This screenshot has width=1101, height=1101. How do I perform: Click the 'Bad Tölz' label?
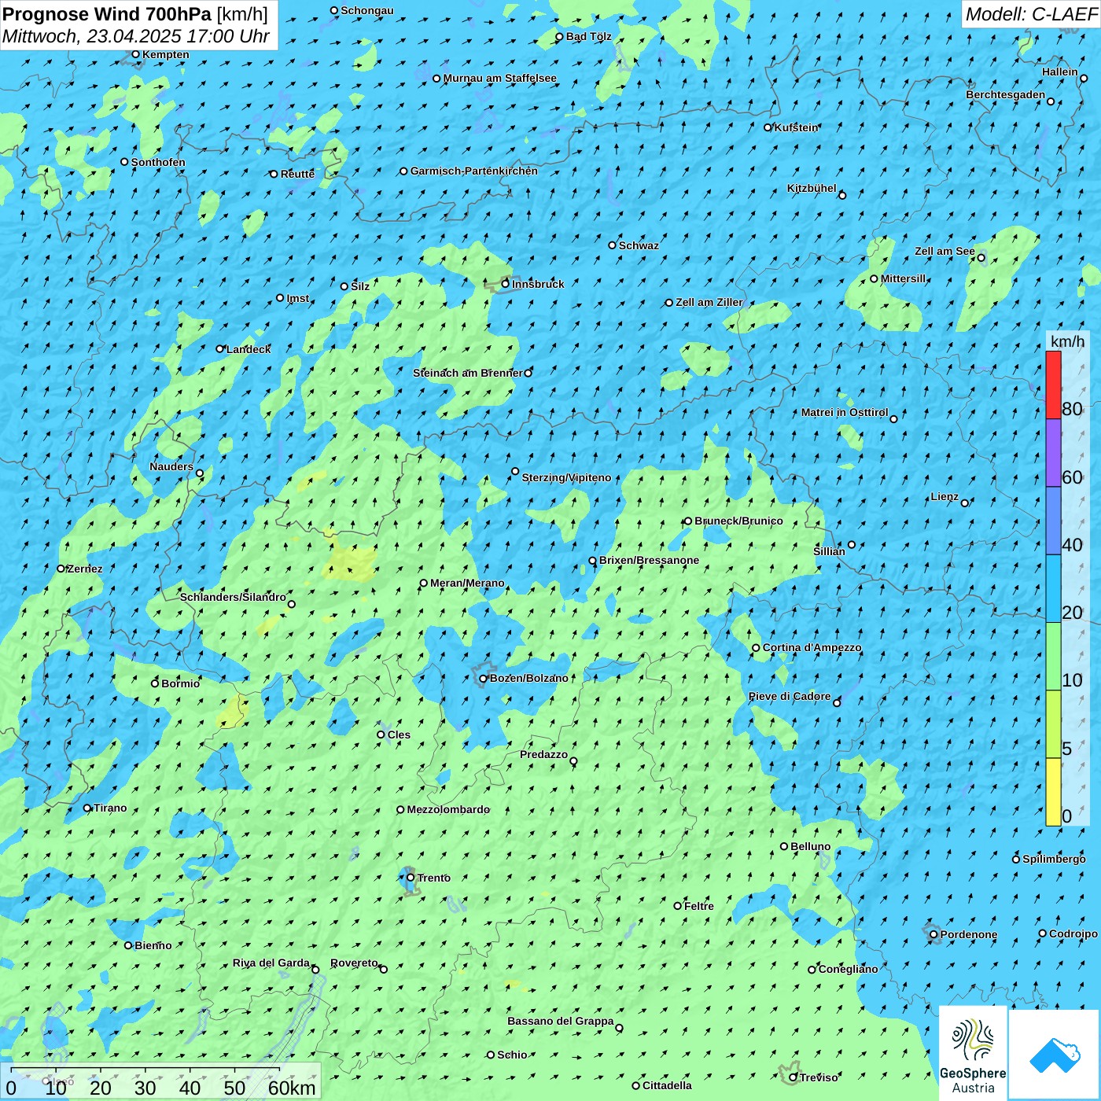588,36
